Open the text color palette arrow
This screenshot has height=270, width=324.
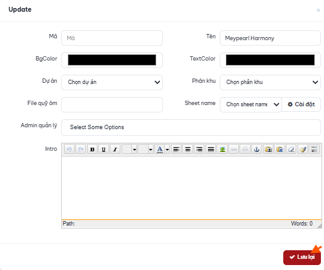[167, 149]
